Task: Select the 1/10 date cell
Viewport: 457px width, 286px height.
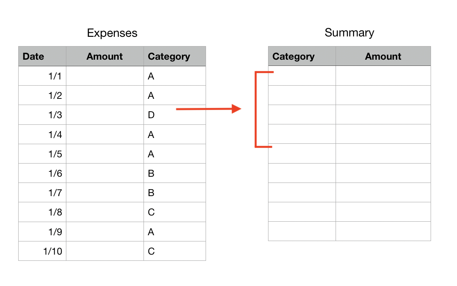Action: click(42, 251)
